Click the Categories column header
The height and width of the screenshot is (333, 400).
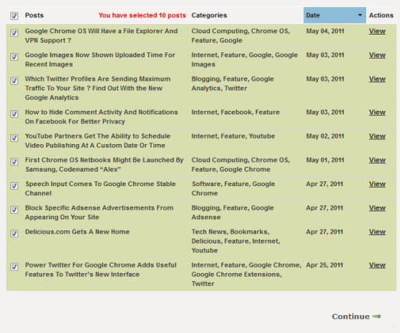coord(209,15)
